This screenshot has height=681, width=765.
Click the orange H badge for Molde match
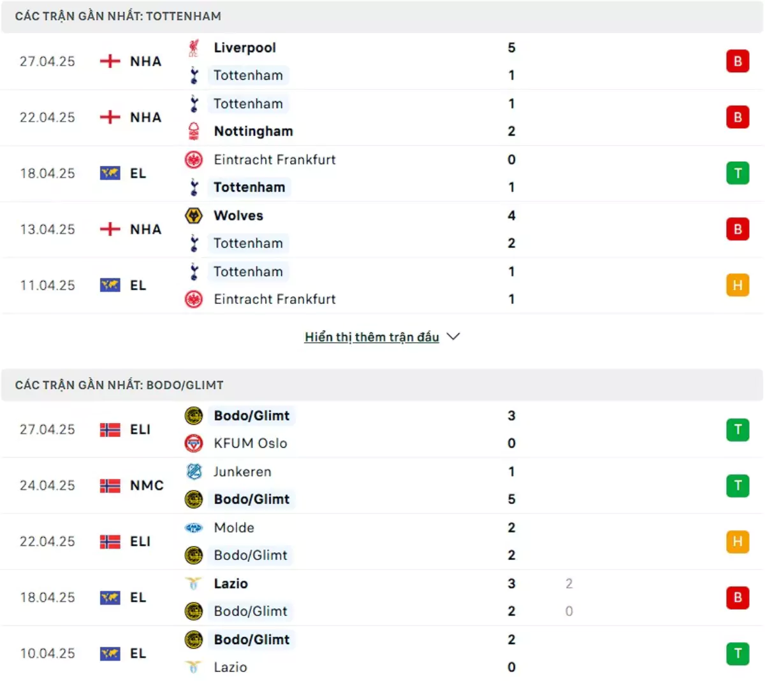(x=738, y=541)
